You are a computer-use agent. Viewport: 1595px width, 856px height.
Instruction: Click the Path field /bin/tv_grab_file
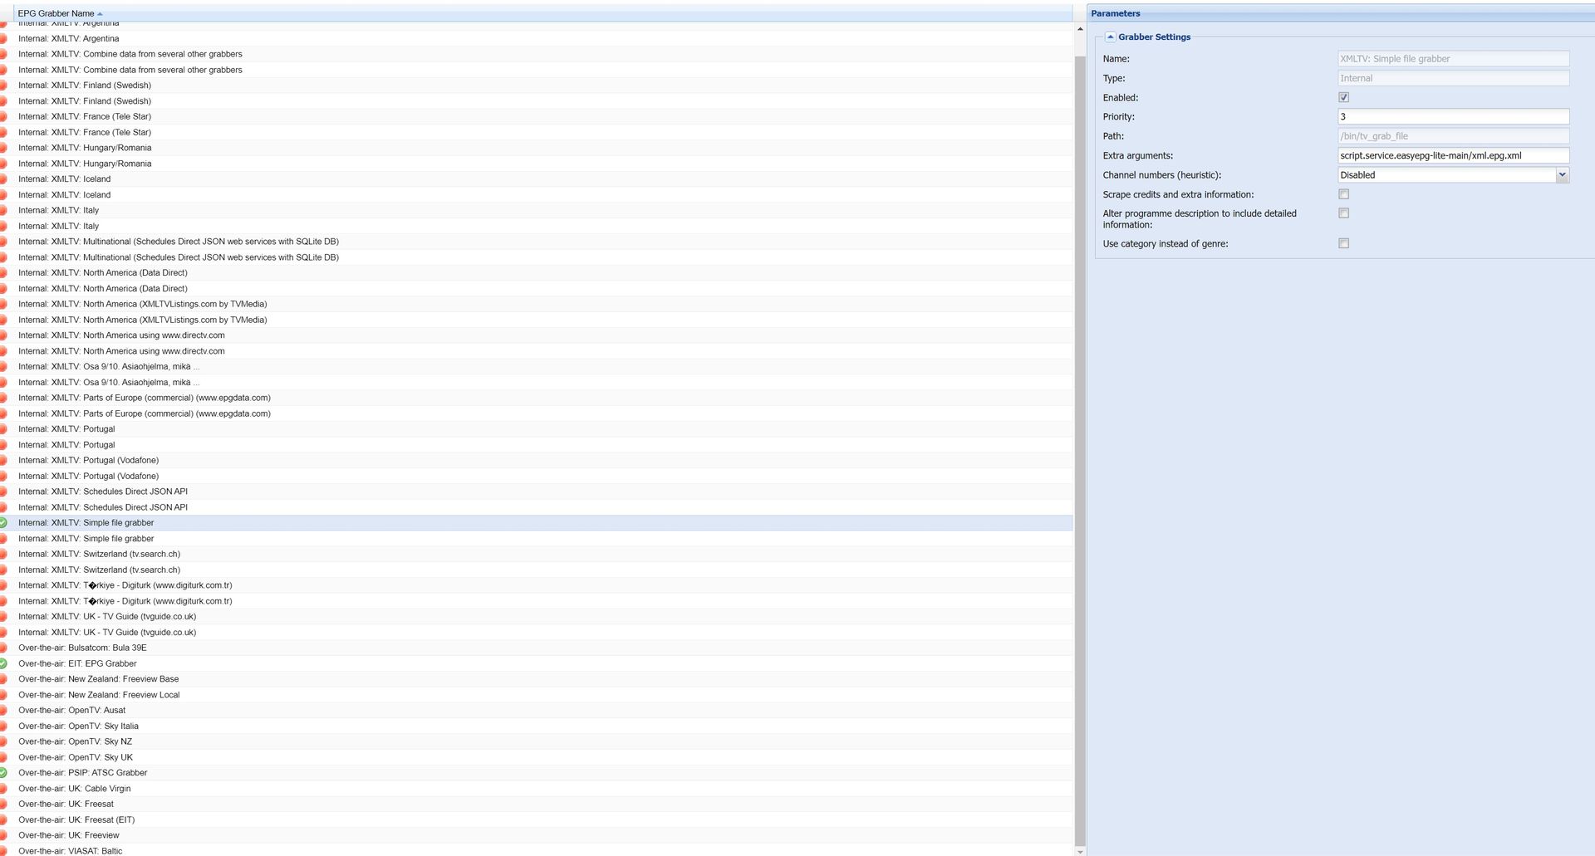tap(1453, 136)
